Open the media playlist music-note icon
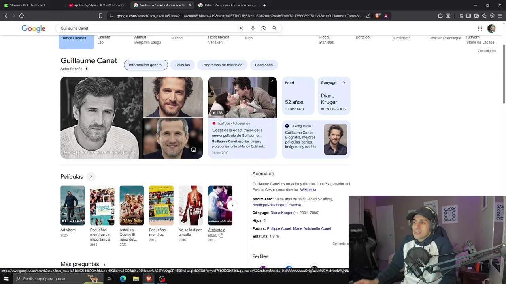Viewport: 506px width, 284px height. point(461,16)
